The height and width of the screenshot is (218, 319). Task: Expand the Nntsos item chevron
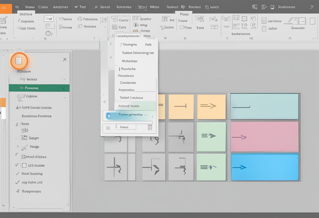pos(64,79)
